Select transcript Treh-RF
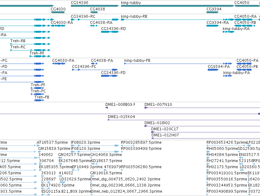This screenshot has width=260, height=196. click(x=40, y=56)
